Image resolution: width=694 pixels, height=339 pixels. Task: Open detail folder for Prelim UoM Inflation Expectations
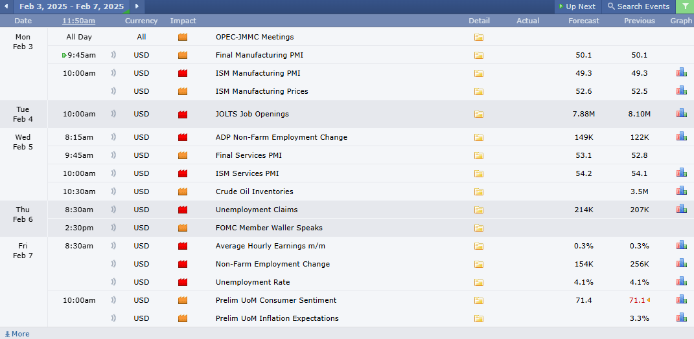pos(478,319)
